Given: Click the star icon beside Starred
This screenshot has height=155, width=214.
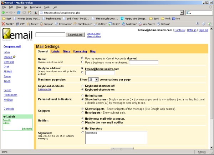Looking at the screenshot, I should (14, 56).
